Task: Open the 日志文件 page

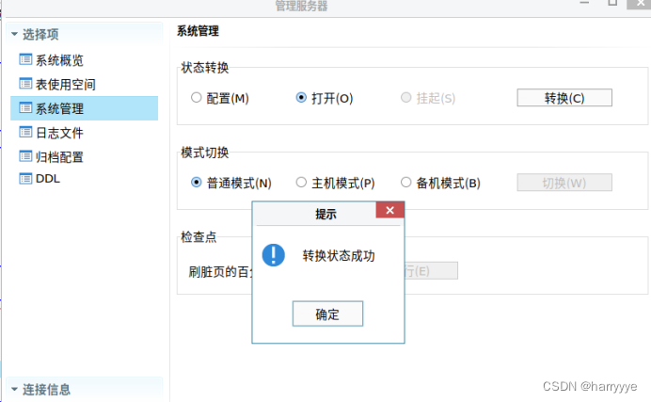Action: (84, 133)
